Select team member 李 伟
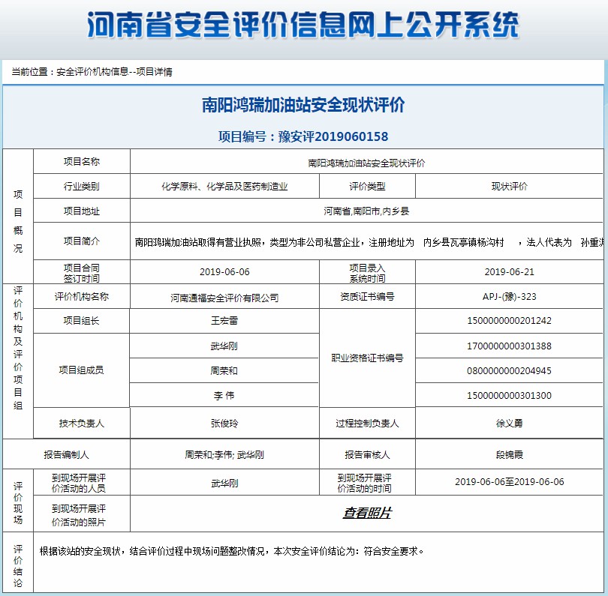 [x=224, y=396]
